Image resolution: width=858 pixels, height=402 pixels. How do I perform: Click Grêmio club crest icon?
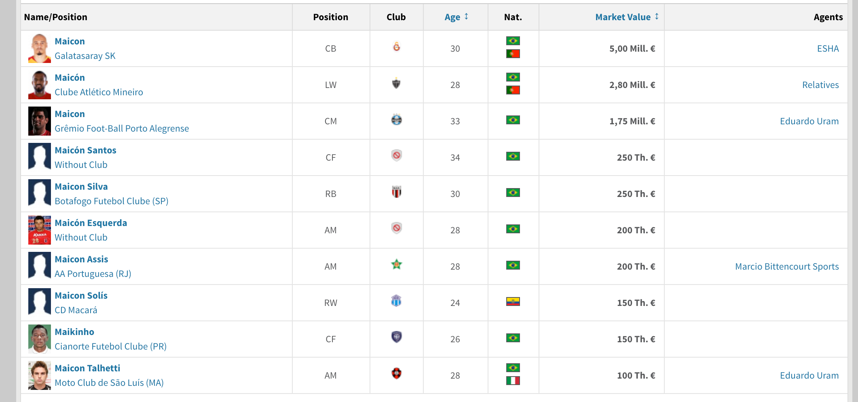397,120
